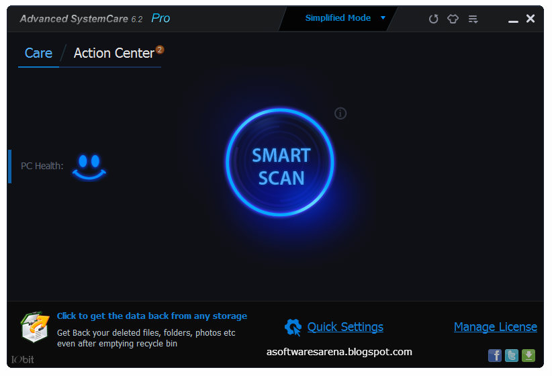Screen dimensions: 552x376
Task: Start the SMART SCAN button
Action: pyautogui.click(x=280, y=162)
